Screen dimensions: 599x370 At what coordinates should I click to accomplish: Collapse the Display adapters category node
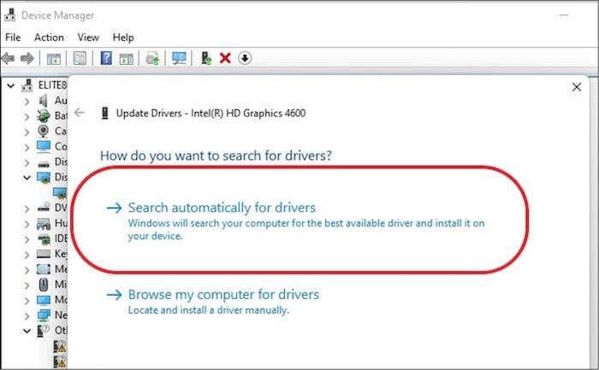(x=27, y=178)
